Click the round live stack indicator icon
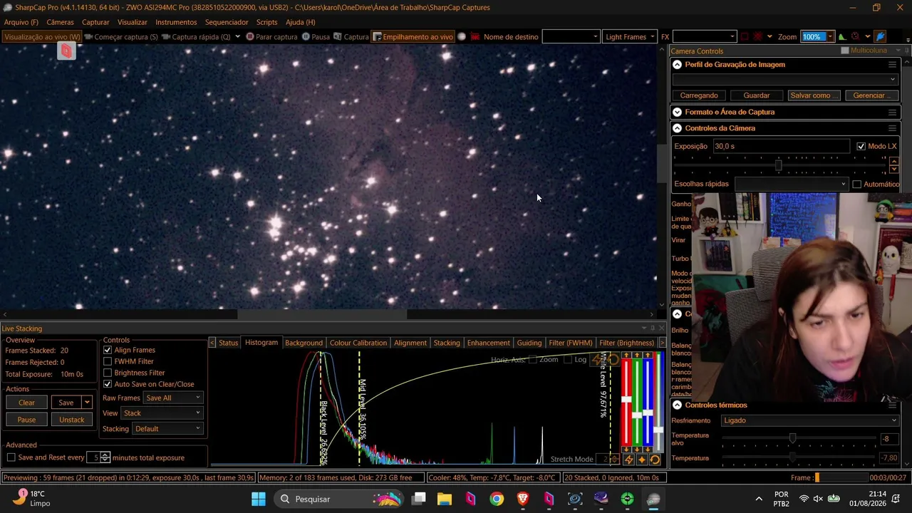Viewport: 912px width, 513px height. (461, 36)
